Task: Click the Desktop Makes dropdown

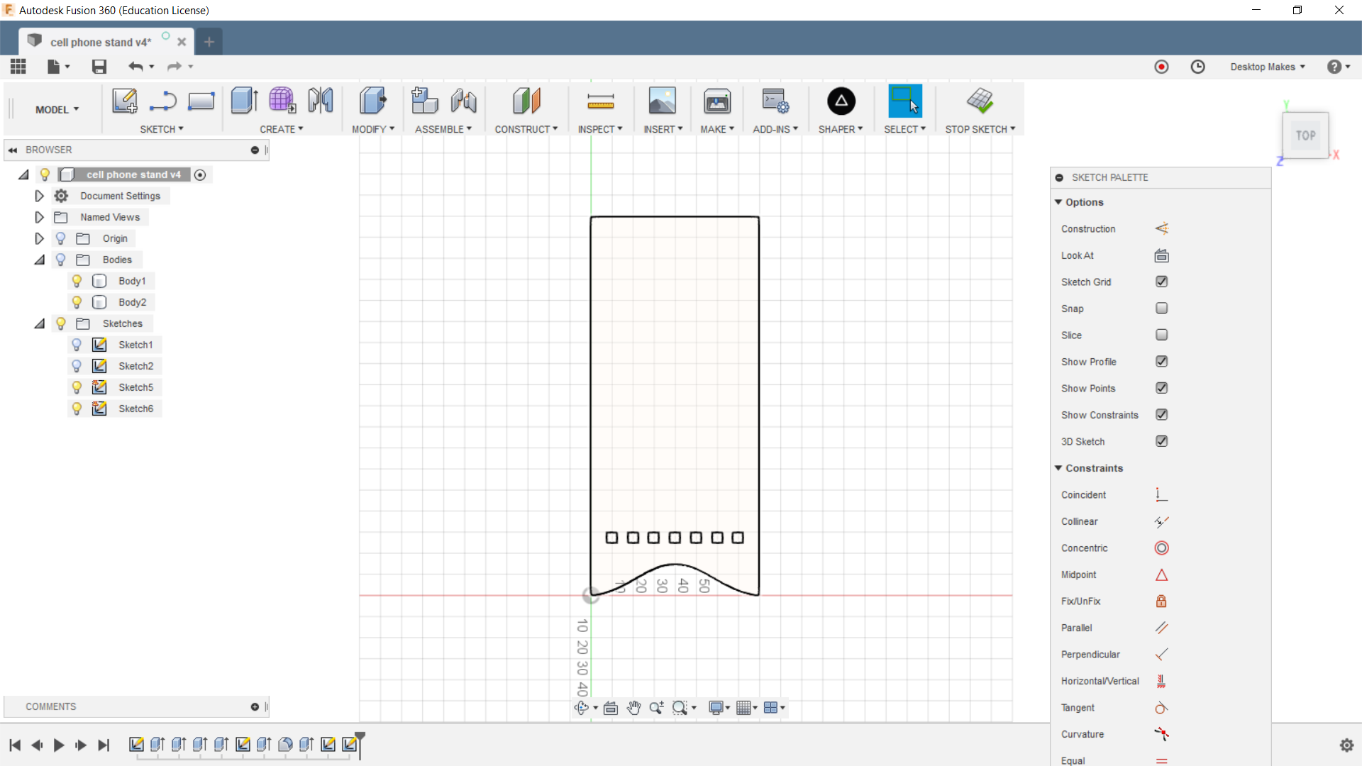Action: tap(1268, 67)
